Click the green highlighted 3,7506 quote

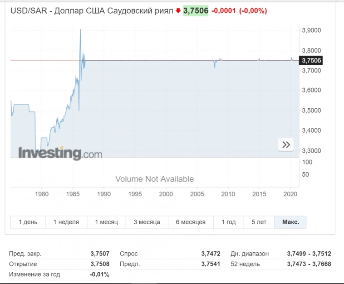click(196, 10)
